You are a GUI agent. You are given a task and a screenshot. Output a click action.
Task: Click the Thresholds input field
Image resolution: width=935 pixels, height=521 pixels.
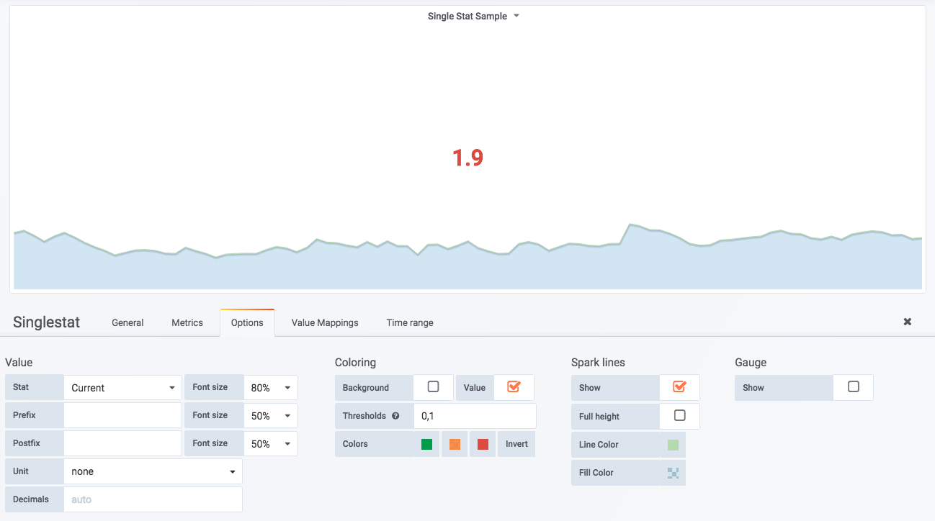coord(474,416)
